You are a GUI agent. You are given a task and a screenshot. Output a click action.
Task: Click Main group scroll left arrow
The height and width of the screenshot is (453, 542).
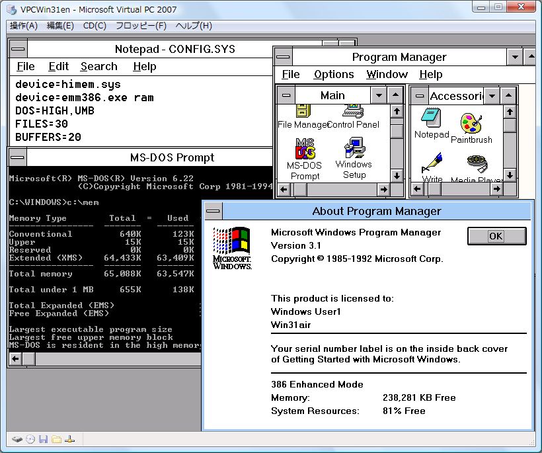pyautogui.click(x=284, y=190)
